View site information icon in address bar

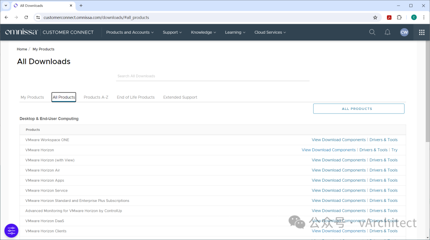tap(38, 17)
